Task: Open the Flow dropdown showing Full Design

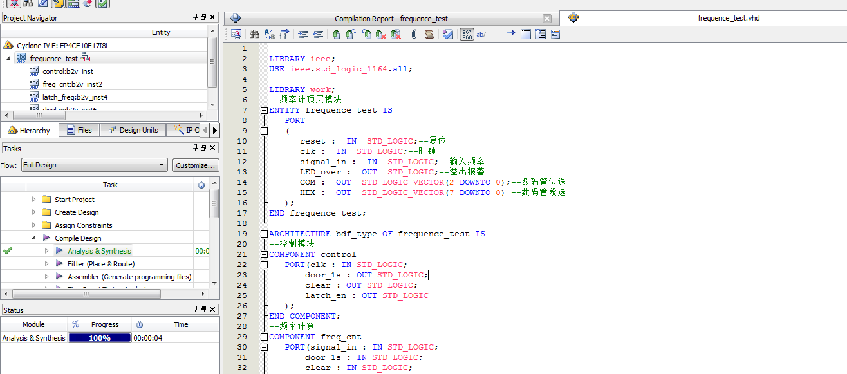Action: [94, 165]
